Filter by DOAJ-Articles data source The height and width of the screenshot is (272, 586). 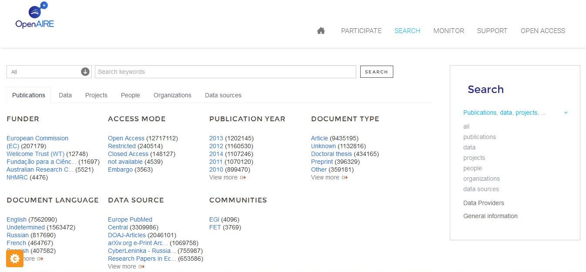[x=127, y=235]
